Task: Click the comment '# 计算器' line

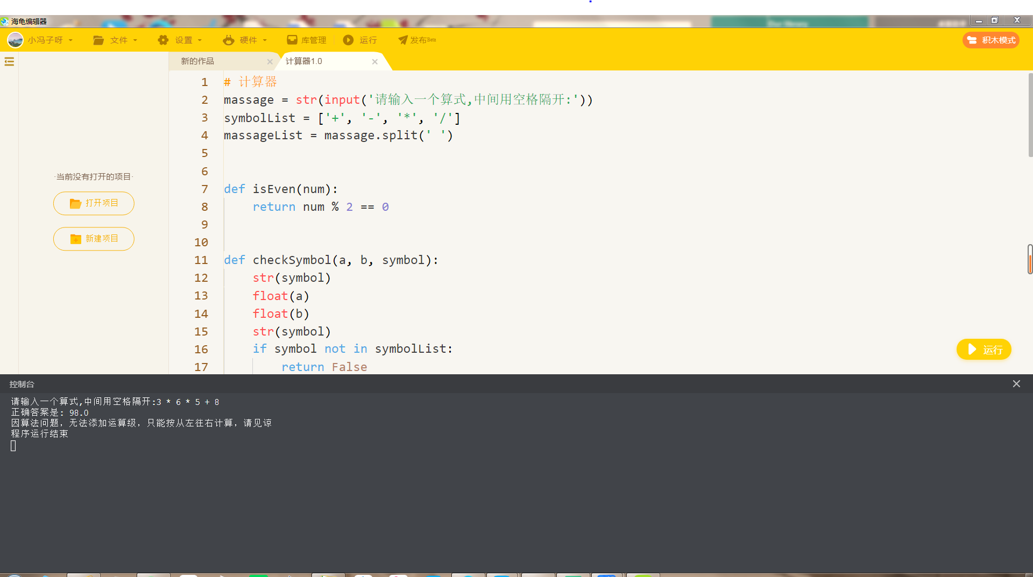Action: point(250,82)
